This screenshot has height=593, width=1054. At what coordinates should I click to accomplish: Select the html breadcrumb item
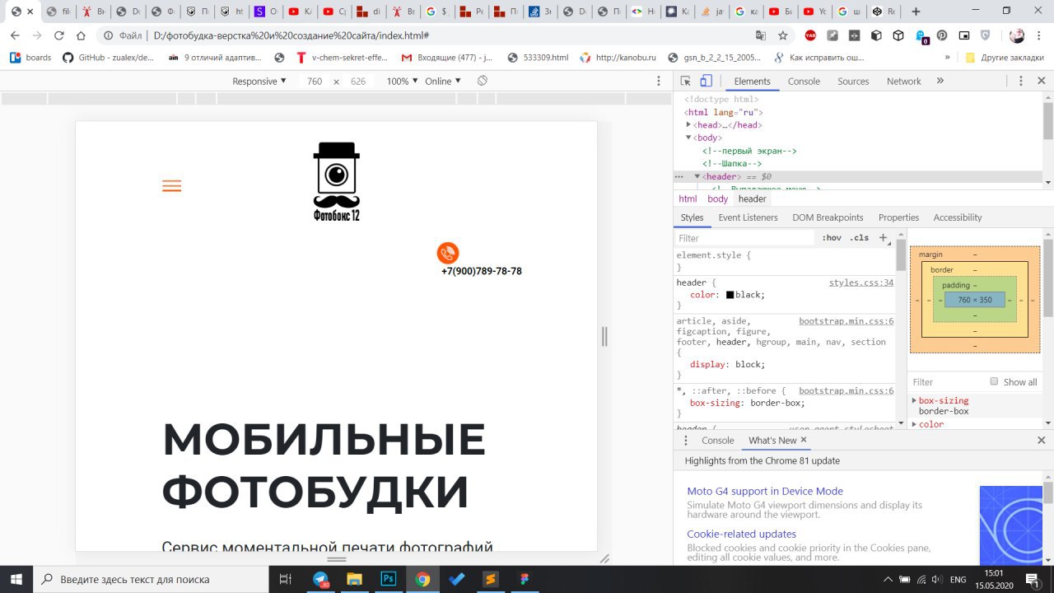click(688, 199)
